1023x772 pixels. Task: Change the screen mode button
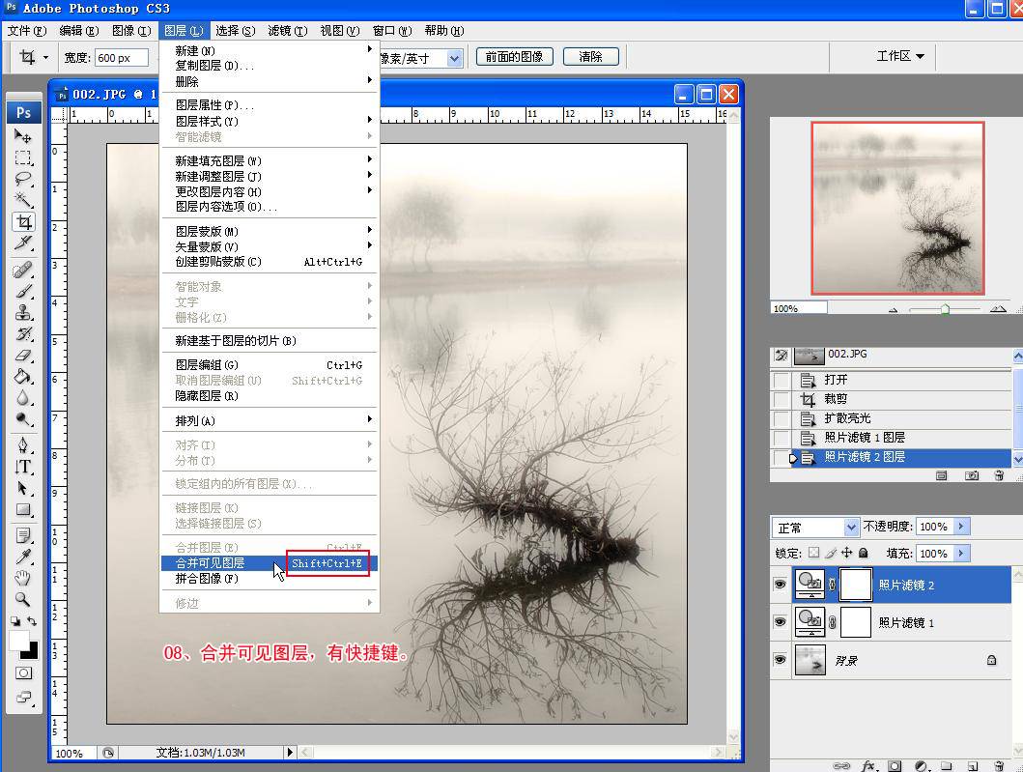23,698
